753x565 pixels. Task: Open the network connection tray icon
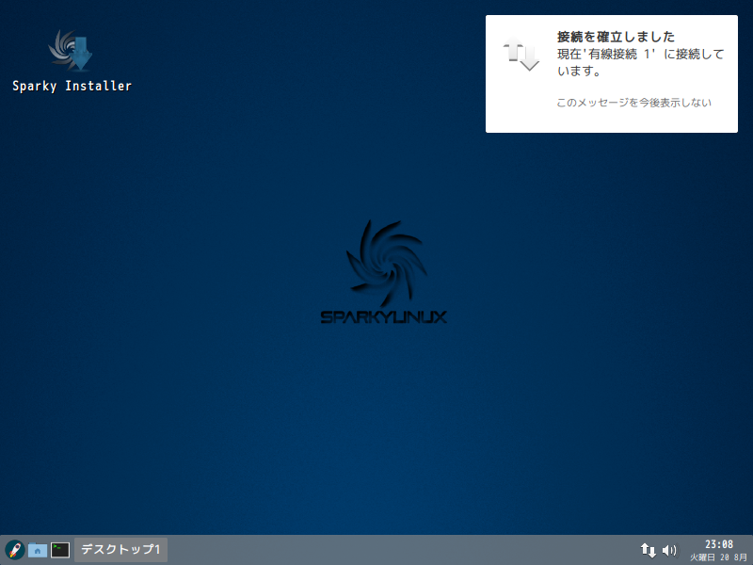click(x=648, y=550)
